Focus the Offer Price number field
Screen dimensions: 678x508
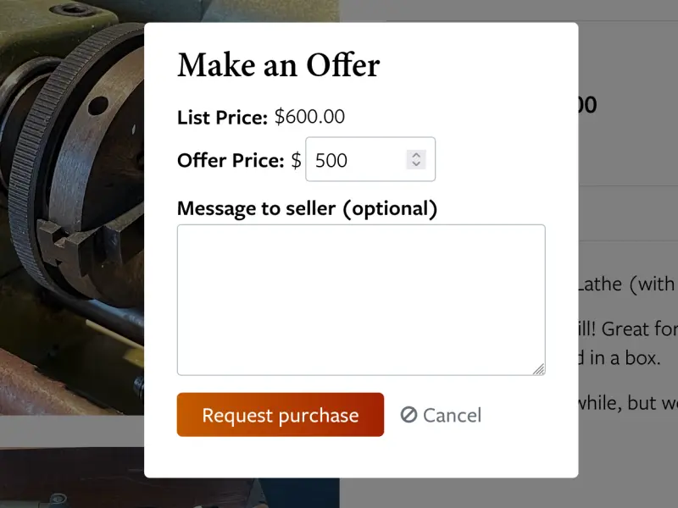tap(370, 159)
